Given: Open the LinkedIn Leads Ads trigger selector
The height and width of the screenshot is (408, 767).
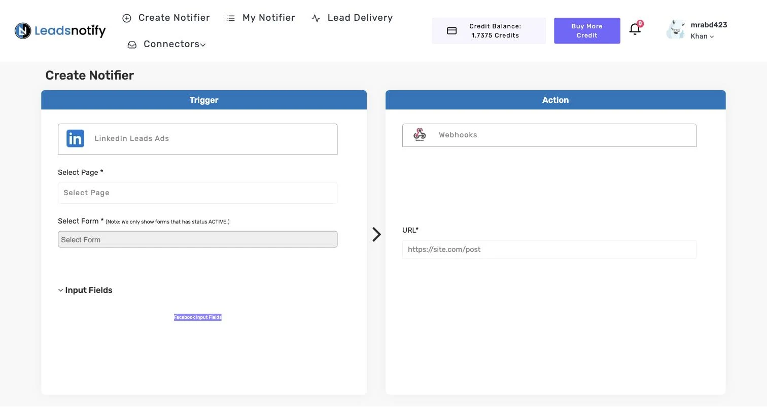Looking at the screenshot, I should point(197,139).
